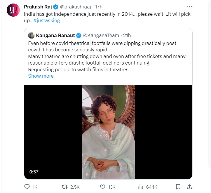
Task: Play the embedded video
Action: (108, 132)
